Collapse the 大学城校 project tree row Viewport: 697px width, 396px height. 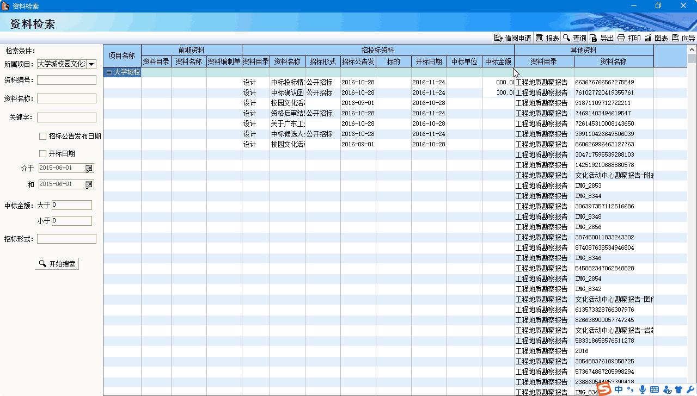pyautogui.click(x=109, y=72)
